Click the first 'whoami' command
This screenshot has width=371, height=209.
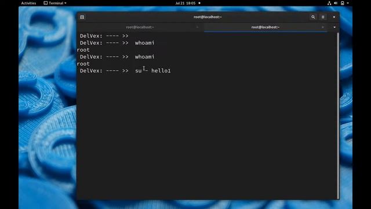coord(144,43)
